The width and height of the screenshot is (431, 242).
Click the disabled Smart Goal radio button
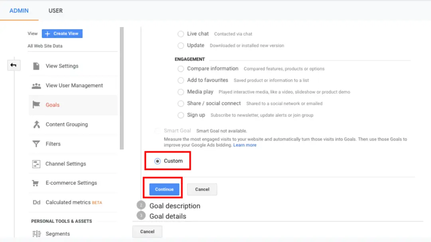click(158, 131)
